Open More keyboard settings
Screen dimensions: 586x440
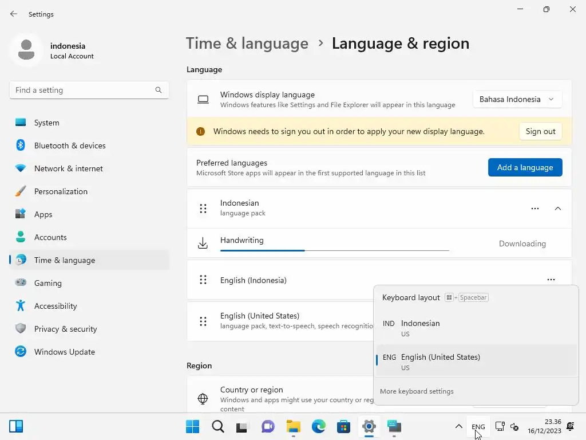[x=417, y=391]
